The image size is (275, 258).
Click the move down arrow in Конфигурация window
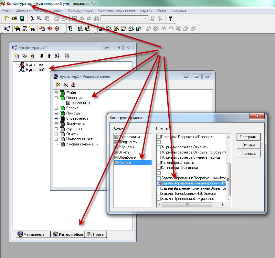click(42, 56)
